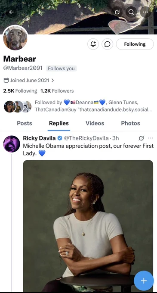
Task: Open more options on Ricky Davila post
Action: click(x=151, y=138)
